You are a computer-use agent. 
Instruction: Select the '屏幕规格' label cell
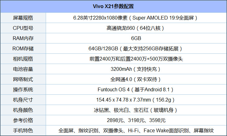(23, 18)
